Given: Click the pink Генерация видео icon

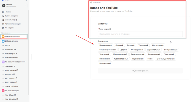Looking at the screenshot, I should 3,91.
